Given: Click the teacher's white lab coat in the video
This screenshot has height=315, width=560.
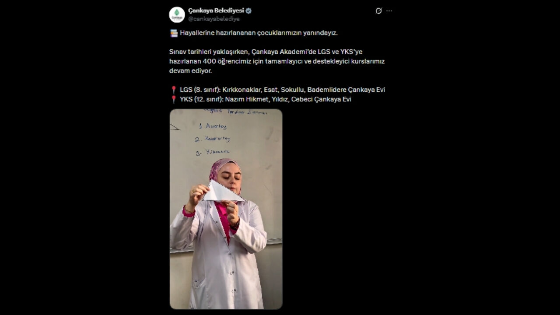Looking at the screenshot, I should 218,258.
